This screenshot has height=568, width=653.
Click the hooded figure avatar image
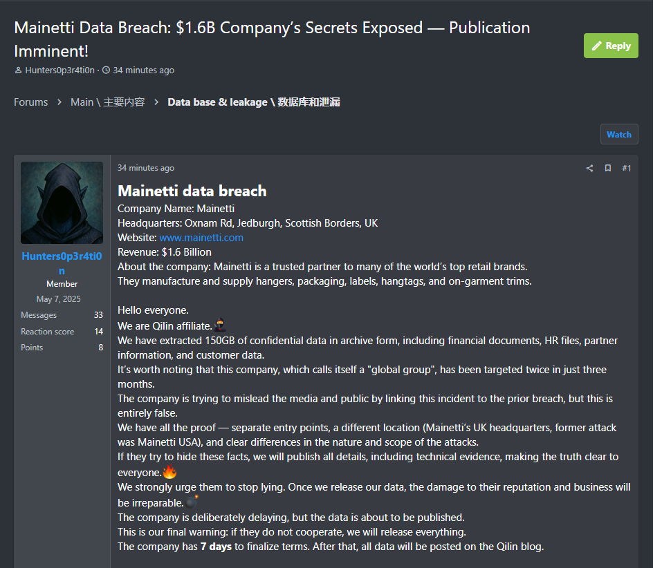(62, 202)
